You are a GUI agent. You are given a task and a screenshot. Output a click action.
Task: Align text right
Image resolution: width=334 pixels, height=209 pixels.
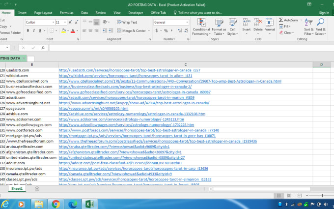click(96, 30)
